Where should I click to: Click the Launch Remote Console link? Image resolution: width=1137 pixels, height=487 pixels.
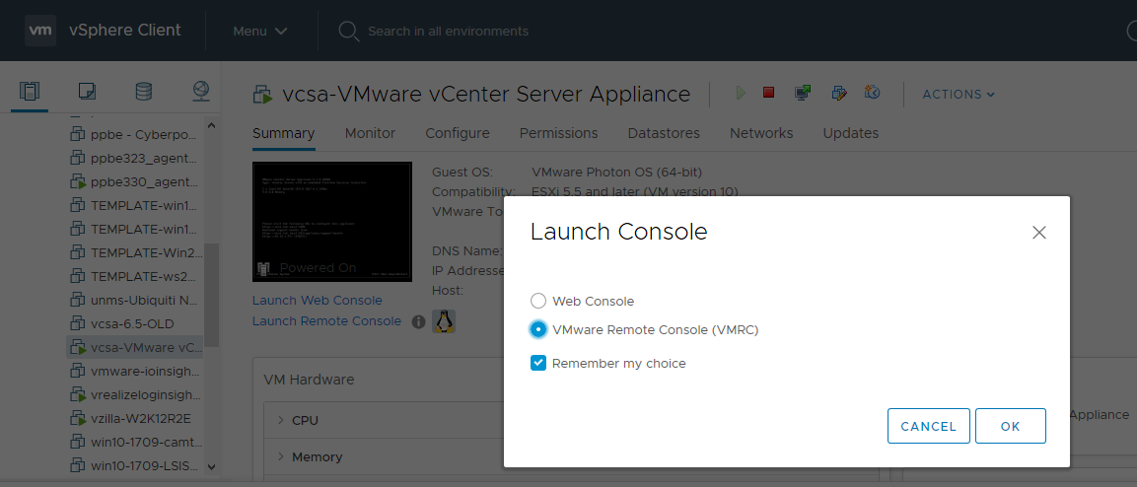(326, 321)
